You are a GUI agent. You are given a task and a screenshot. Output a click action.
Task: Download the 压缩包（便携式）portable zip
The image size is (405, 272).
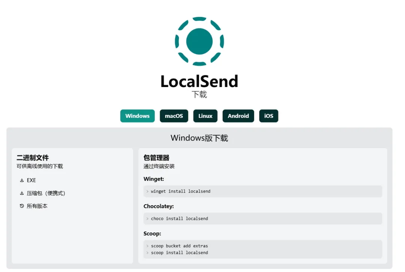[46, 193]
